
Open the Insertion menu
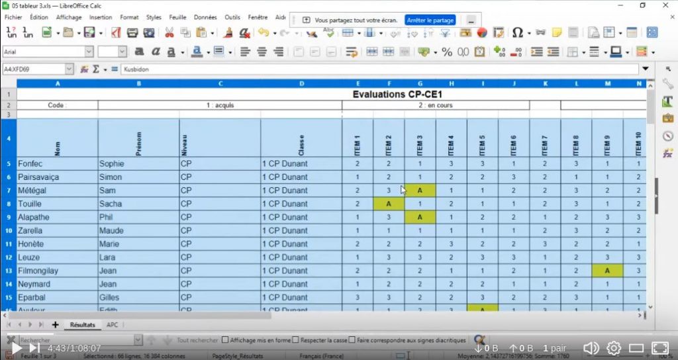click(x=101, y=17)
